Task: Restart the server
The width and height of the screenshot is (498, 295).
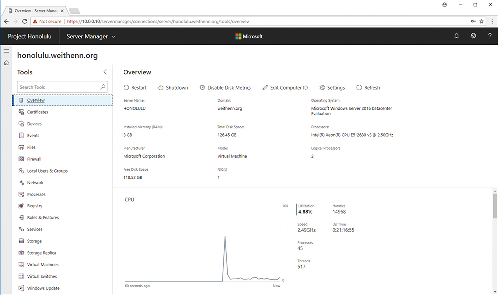Action: (x=135, y=88)
